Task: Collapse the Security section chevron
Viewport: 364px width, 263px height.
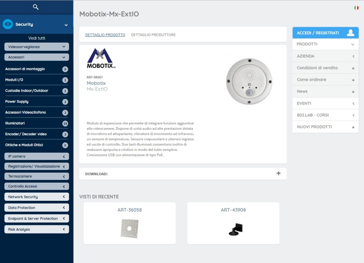Action: [66, 25]
